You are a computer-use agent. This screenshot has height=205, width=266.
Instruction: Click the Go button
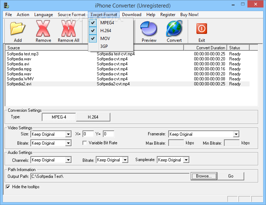pos(231,176)
